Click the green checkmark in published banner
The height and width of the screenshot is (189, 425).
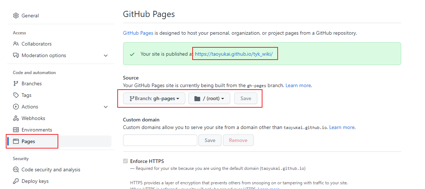click(x=132, y=54)
